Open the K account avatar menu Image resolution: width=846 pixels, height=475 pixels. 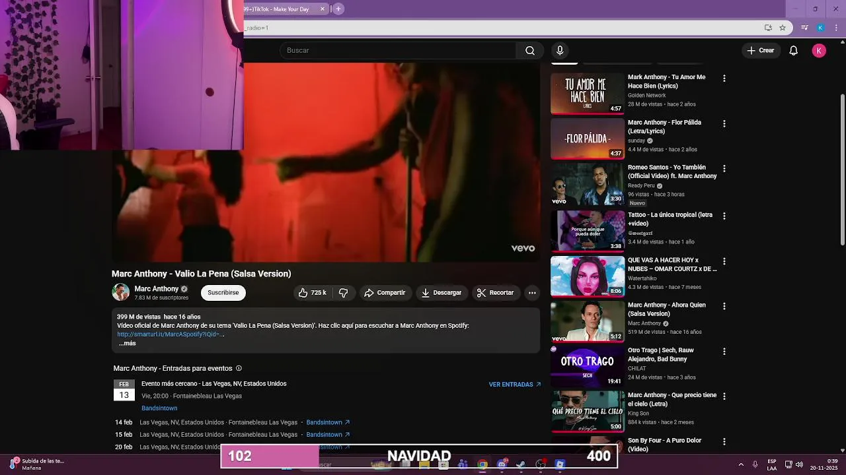coord(819,51)
